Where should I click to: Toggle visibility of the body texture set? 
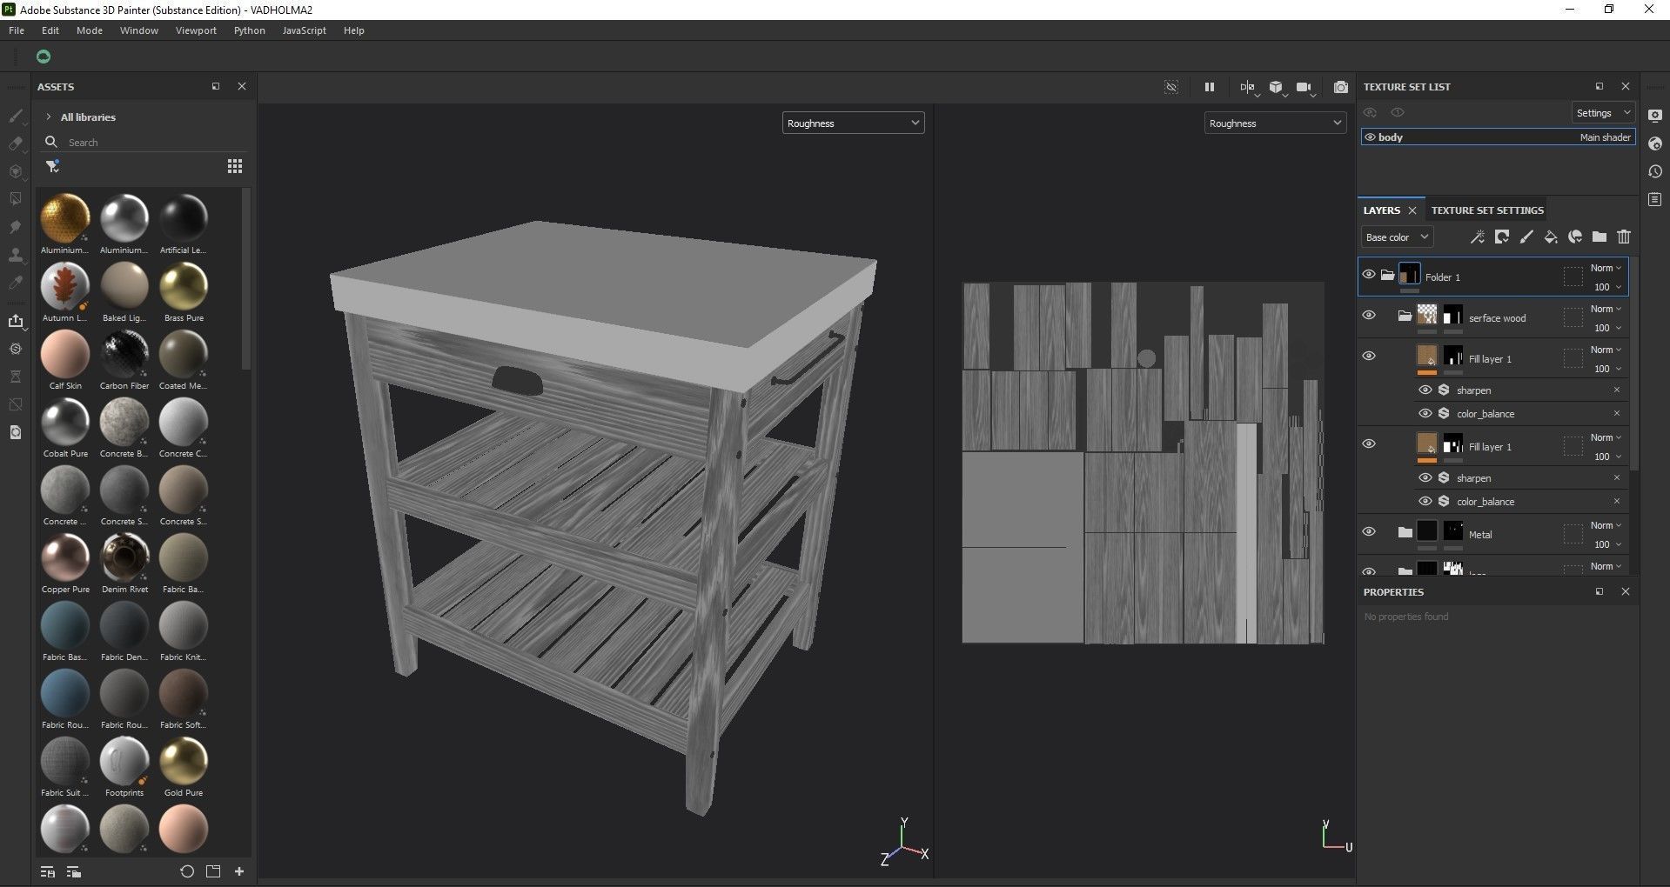1370,137
